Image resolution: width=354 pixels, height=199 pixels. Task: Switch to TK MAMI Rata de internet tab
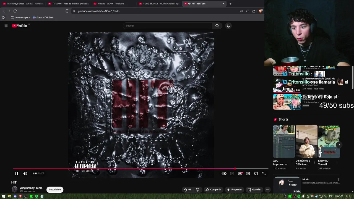pos(68,4)
